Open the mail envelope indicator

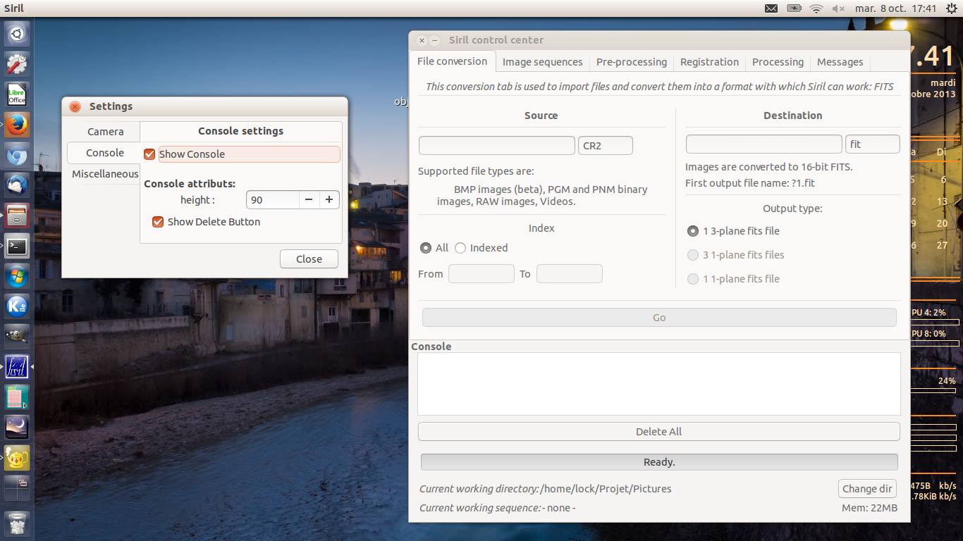tap(771, 8)
